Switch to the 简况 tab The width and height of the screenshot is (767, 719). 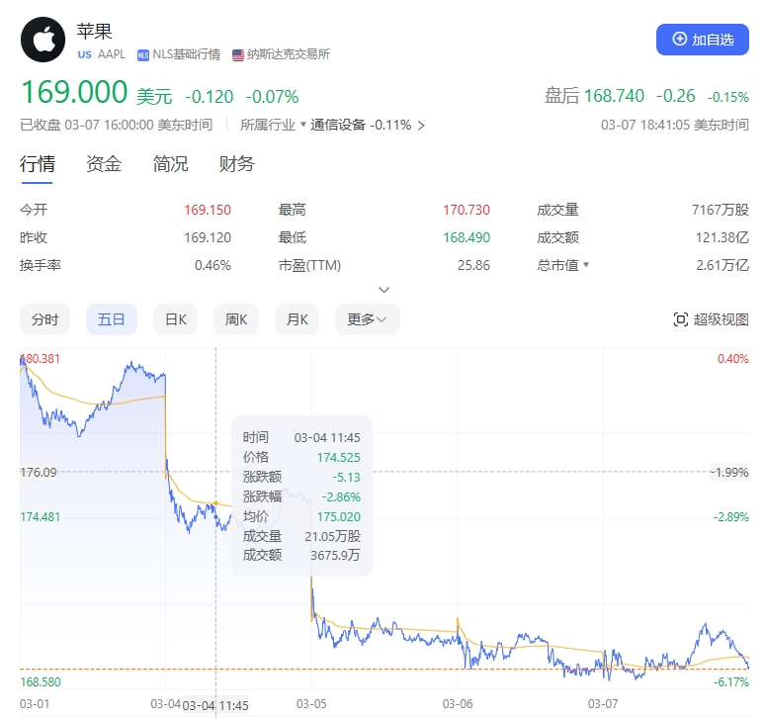coord(170,164)
